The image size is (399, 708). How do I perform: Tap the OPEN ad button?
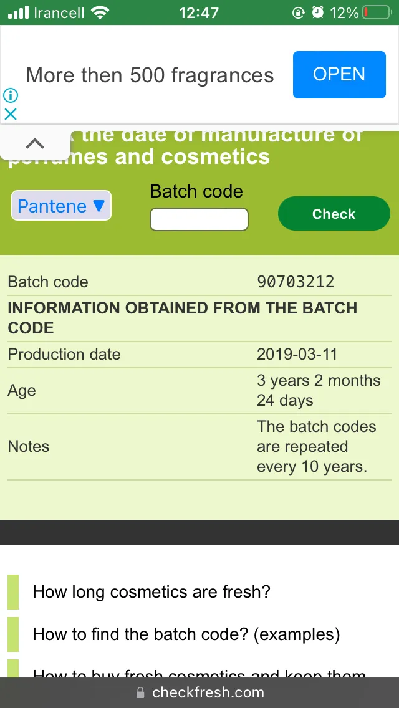339,75
